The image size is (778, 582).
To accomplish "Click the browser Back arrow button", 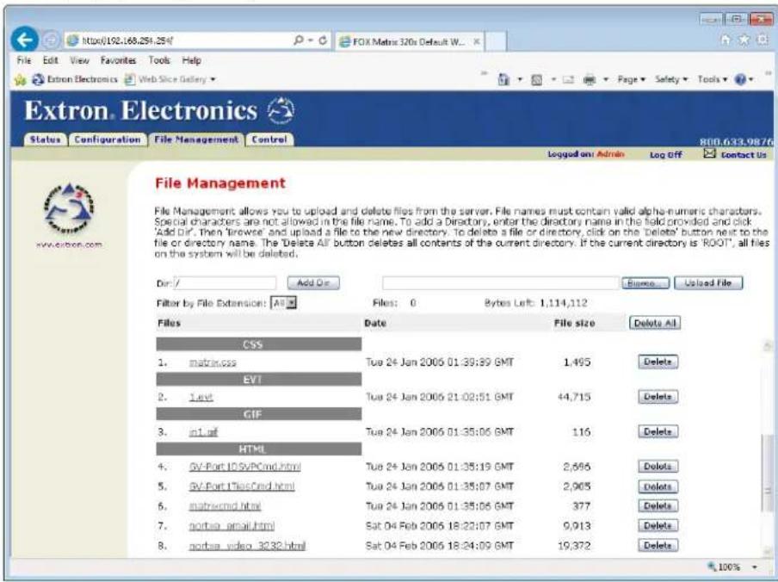I will click(24, 40).
